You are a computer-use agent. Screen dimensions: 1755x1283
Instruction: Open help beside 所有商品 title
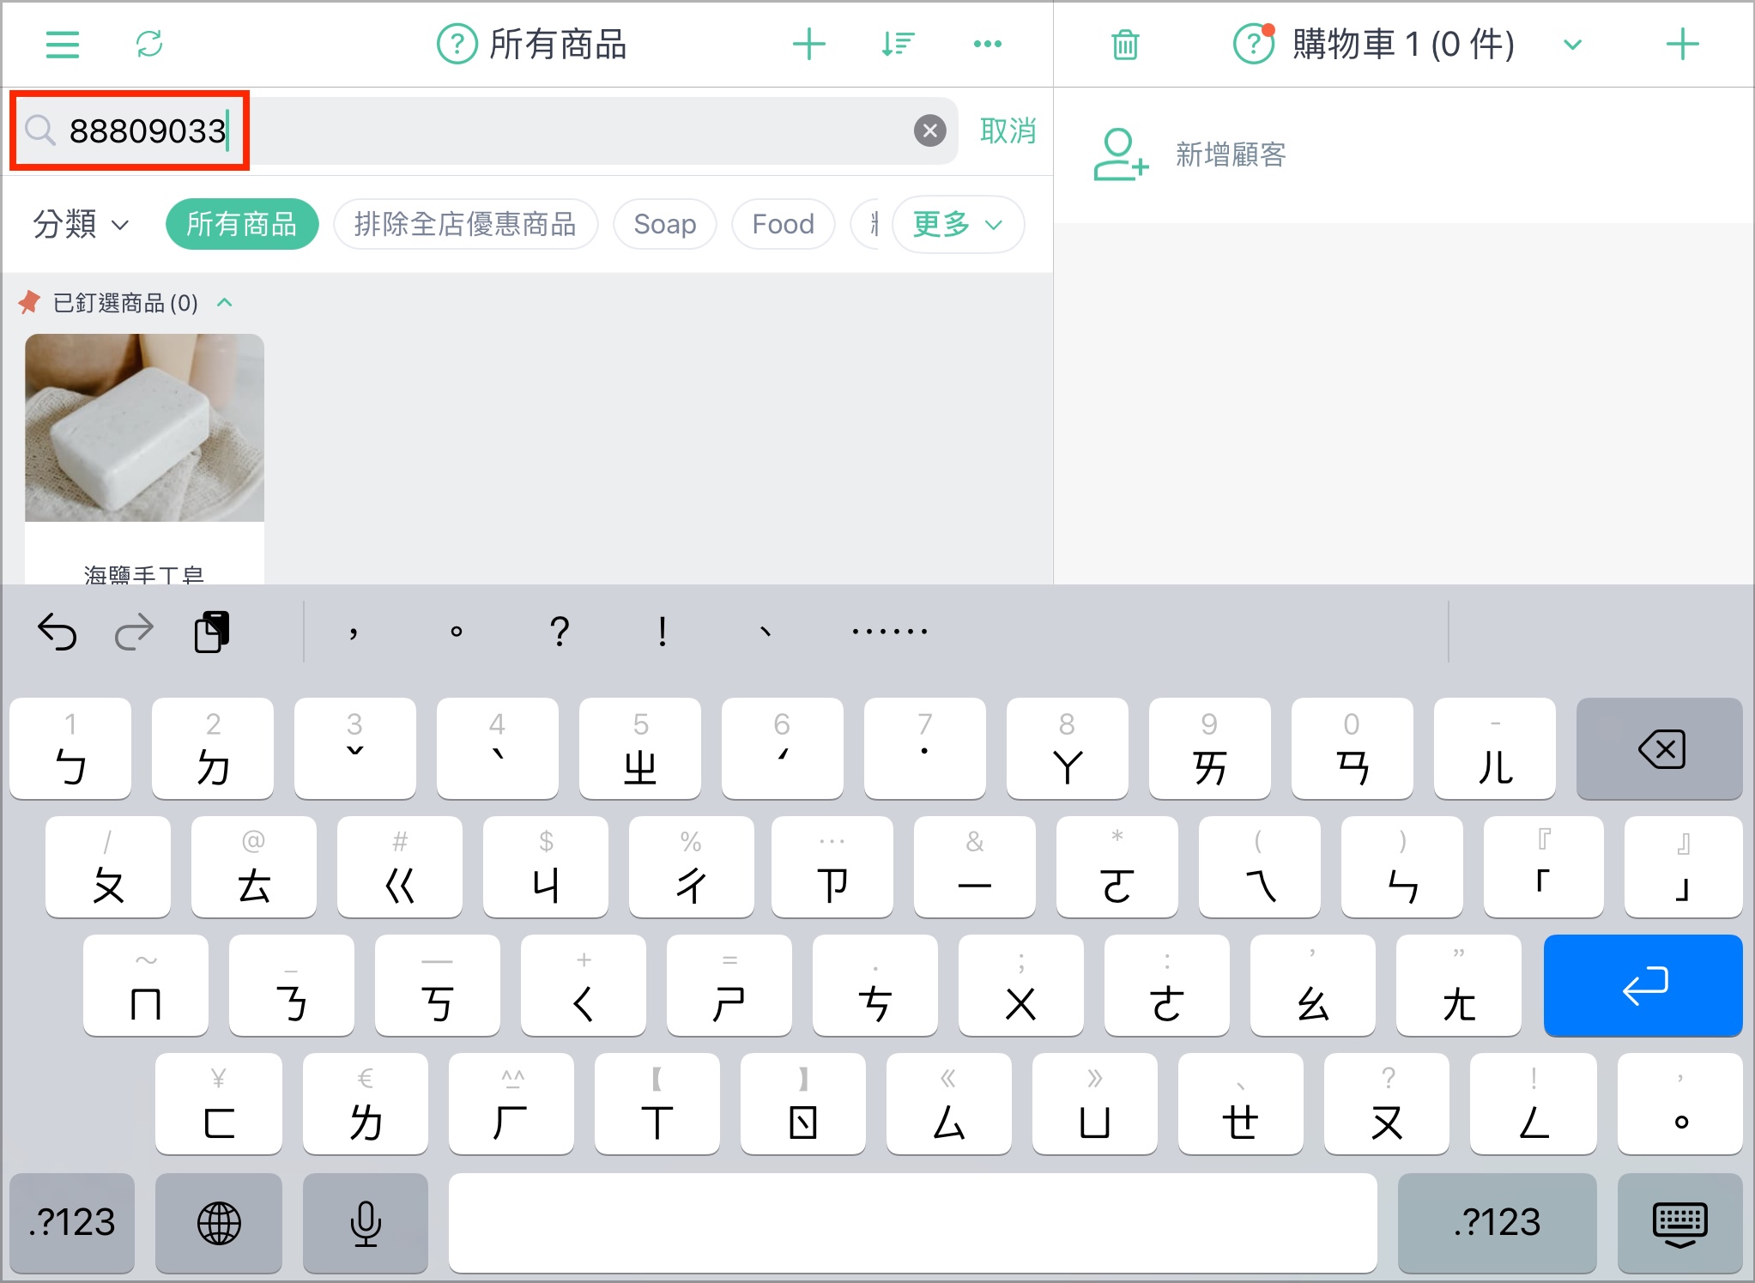click(x=457, y=44)
